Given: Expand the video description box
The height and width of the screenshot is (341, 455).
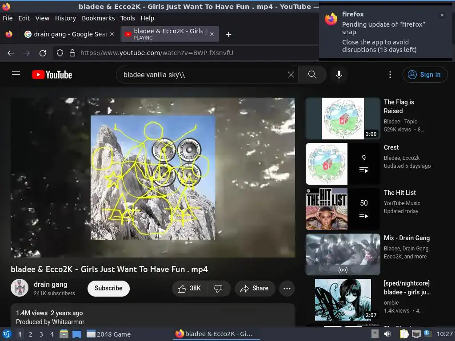Looking at the screenshot, I should click(x=153, y=316).
